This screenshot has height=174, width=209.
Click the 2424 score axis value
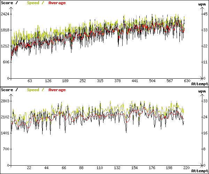5,14
